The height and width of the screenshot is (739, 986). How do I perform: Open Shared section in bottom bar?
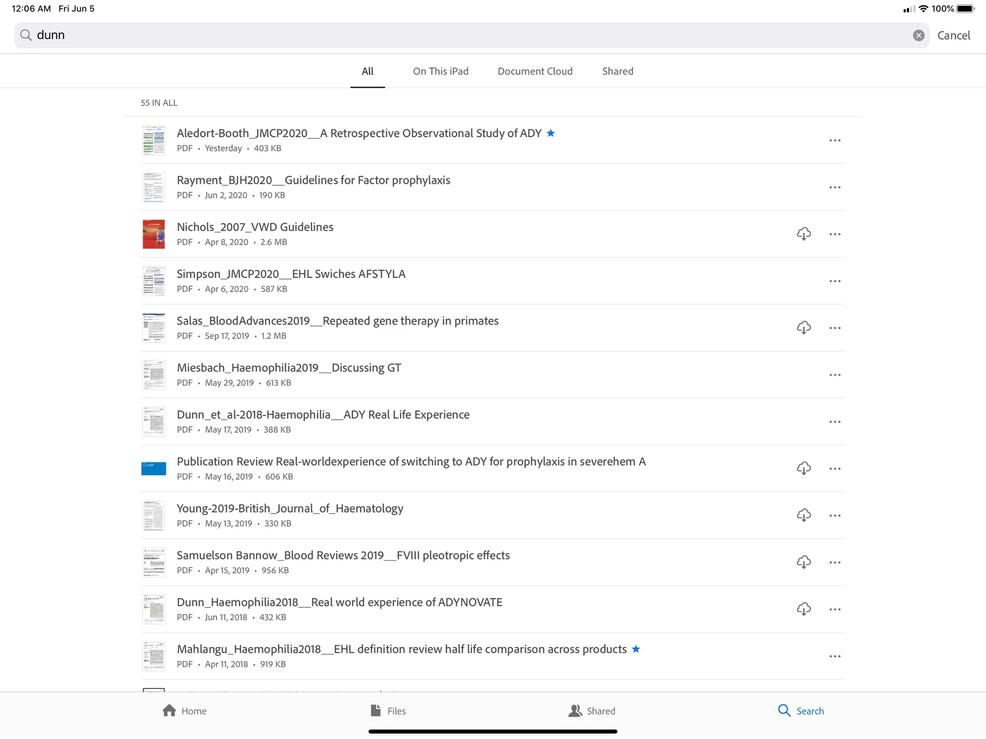pyautogui.click(x=591, y=711)
